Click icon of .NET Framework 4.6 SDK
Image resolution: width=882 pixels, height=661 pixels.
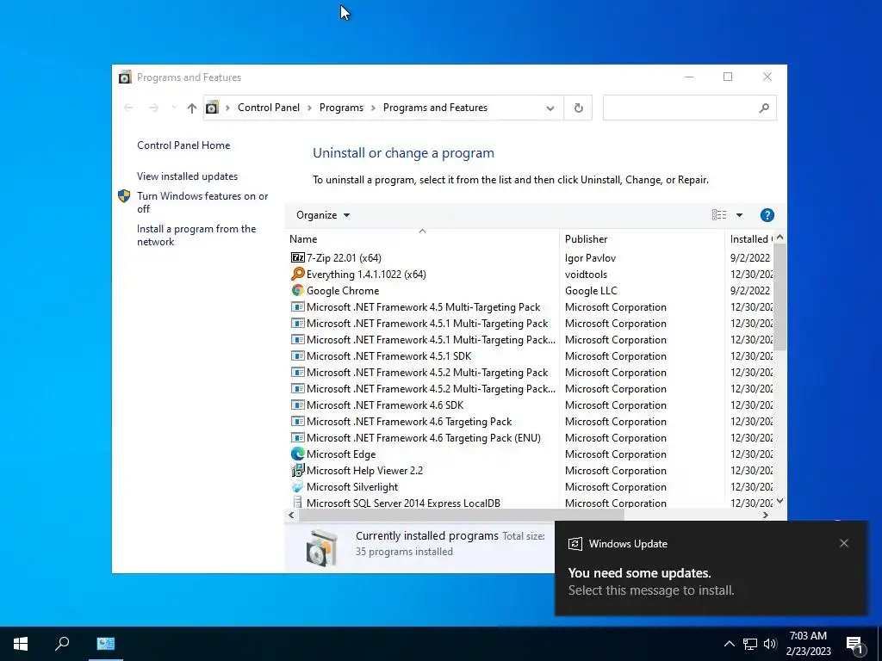(297, 405)
